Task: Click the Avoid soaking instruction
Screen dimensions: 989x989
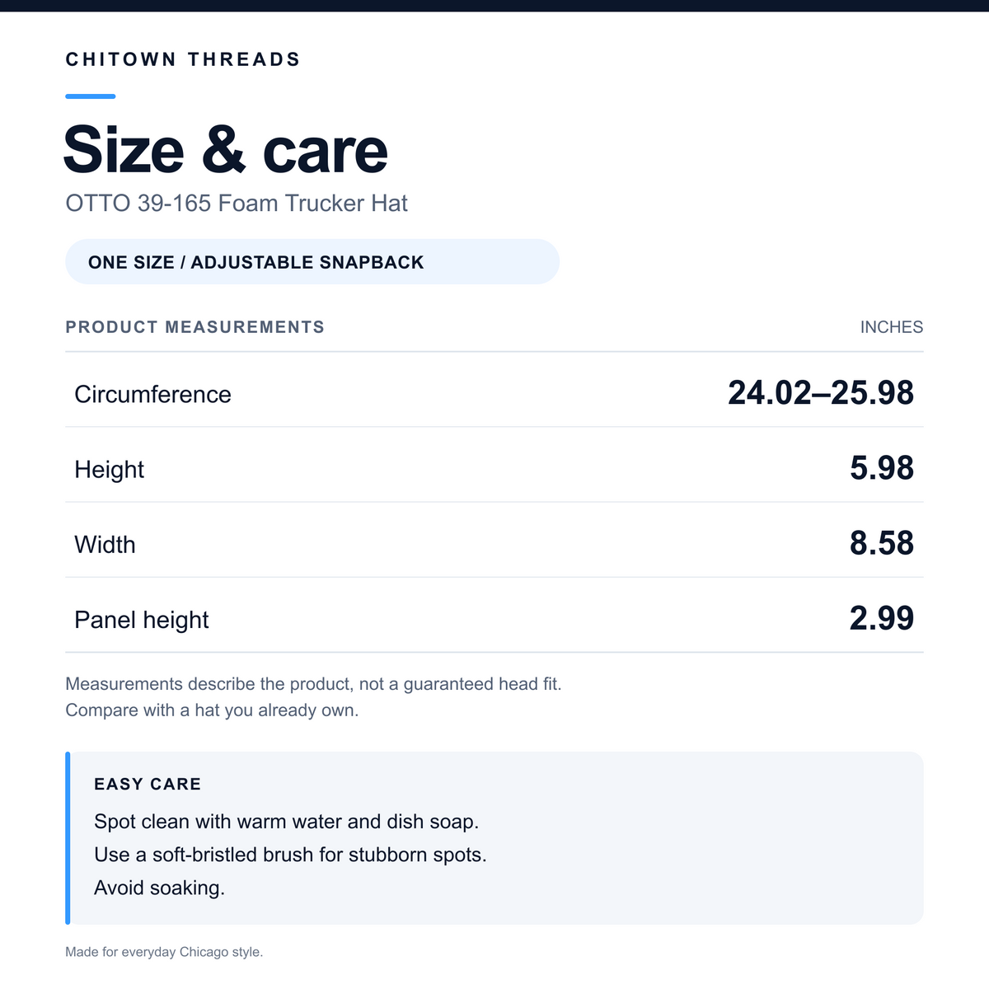Action: pyautogui.click(x=159, y=888)
